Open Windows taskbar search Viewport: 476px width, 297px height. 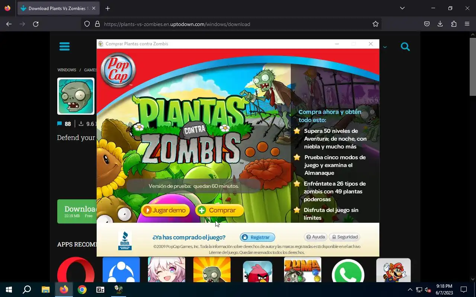pos(27,290)
